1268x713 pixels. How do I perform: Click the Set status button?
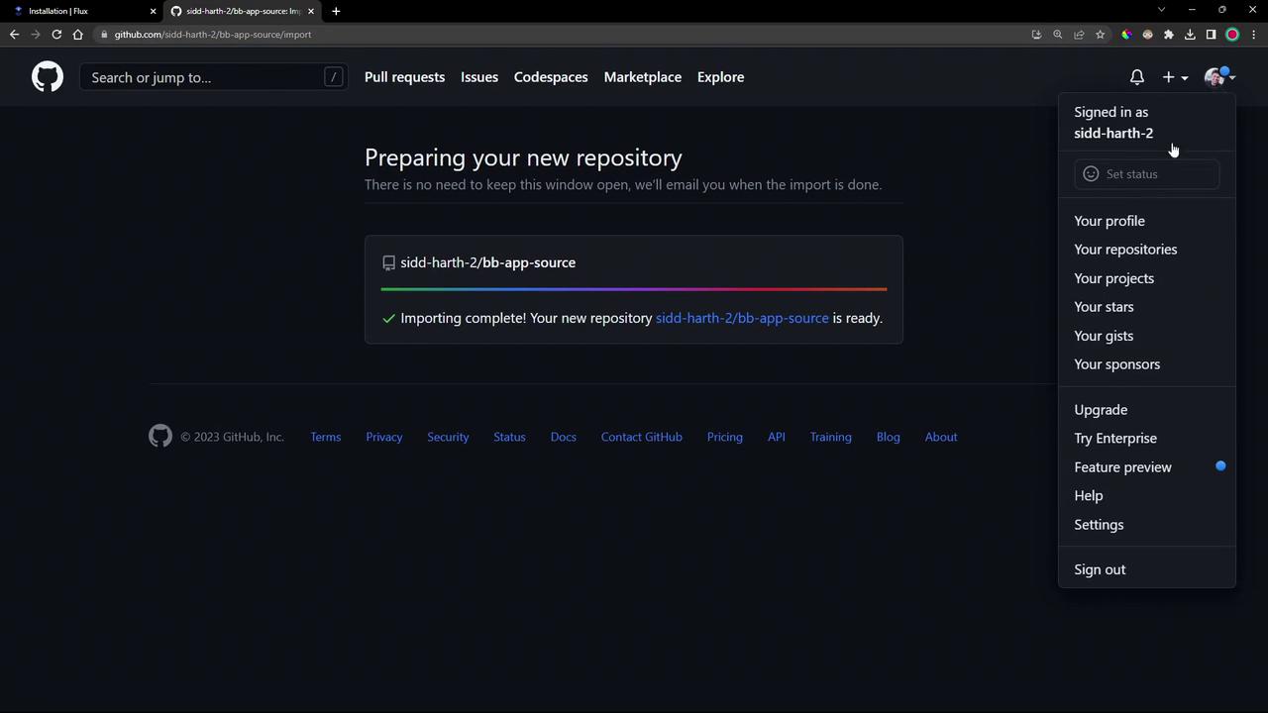1146,174
